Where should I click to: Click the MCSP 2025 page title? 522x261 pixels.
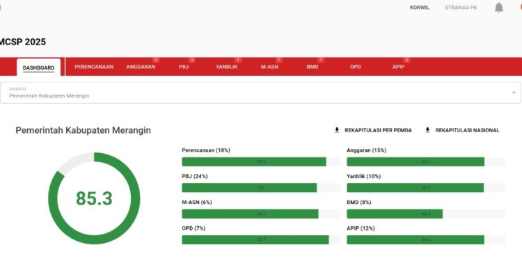tap(23, 42)
